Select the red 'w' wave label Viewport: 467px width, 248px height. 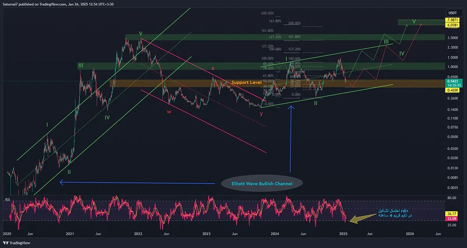[169, 111]
